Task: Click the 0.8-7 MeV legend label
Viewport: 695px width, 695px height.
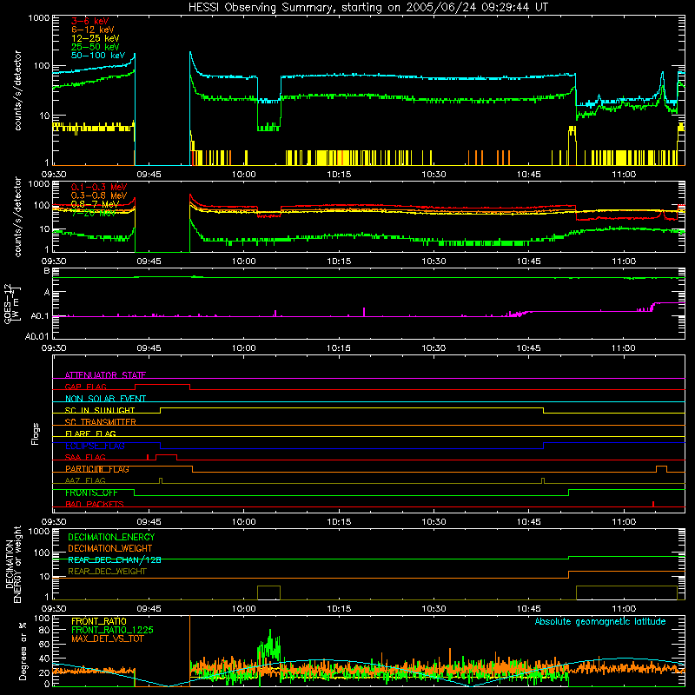Action: tap(95, 204)
